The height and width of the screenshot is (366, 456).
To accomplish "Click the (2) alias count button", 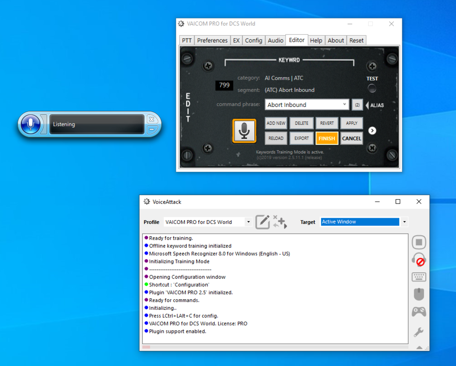I will 357,105.
